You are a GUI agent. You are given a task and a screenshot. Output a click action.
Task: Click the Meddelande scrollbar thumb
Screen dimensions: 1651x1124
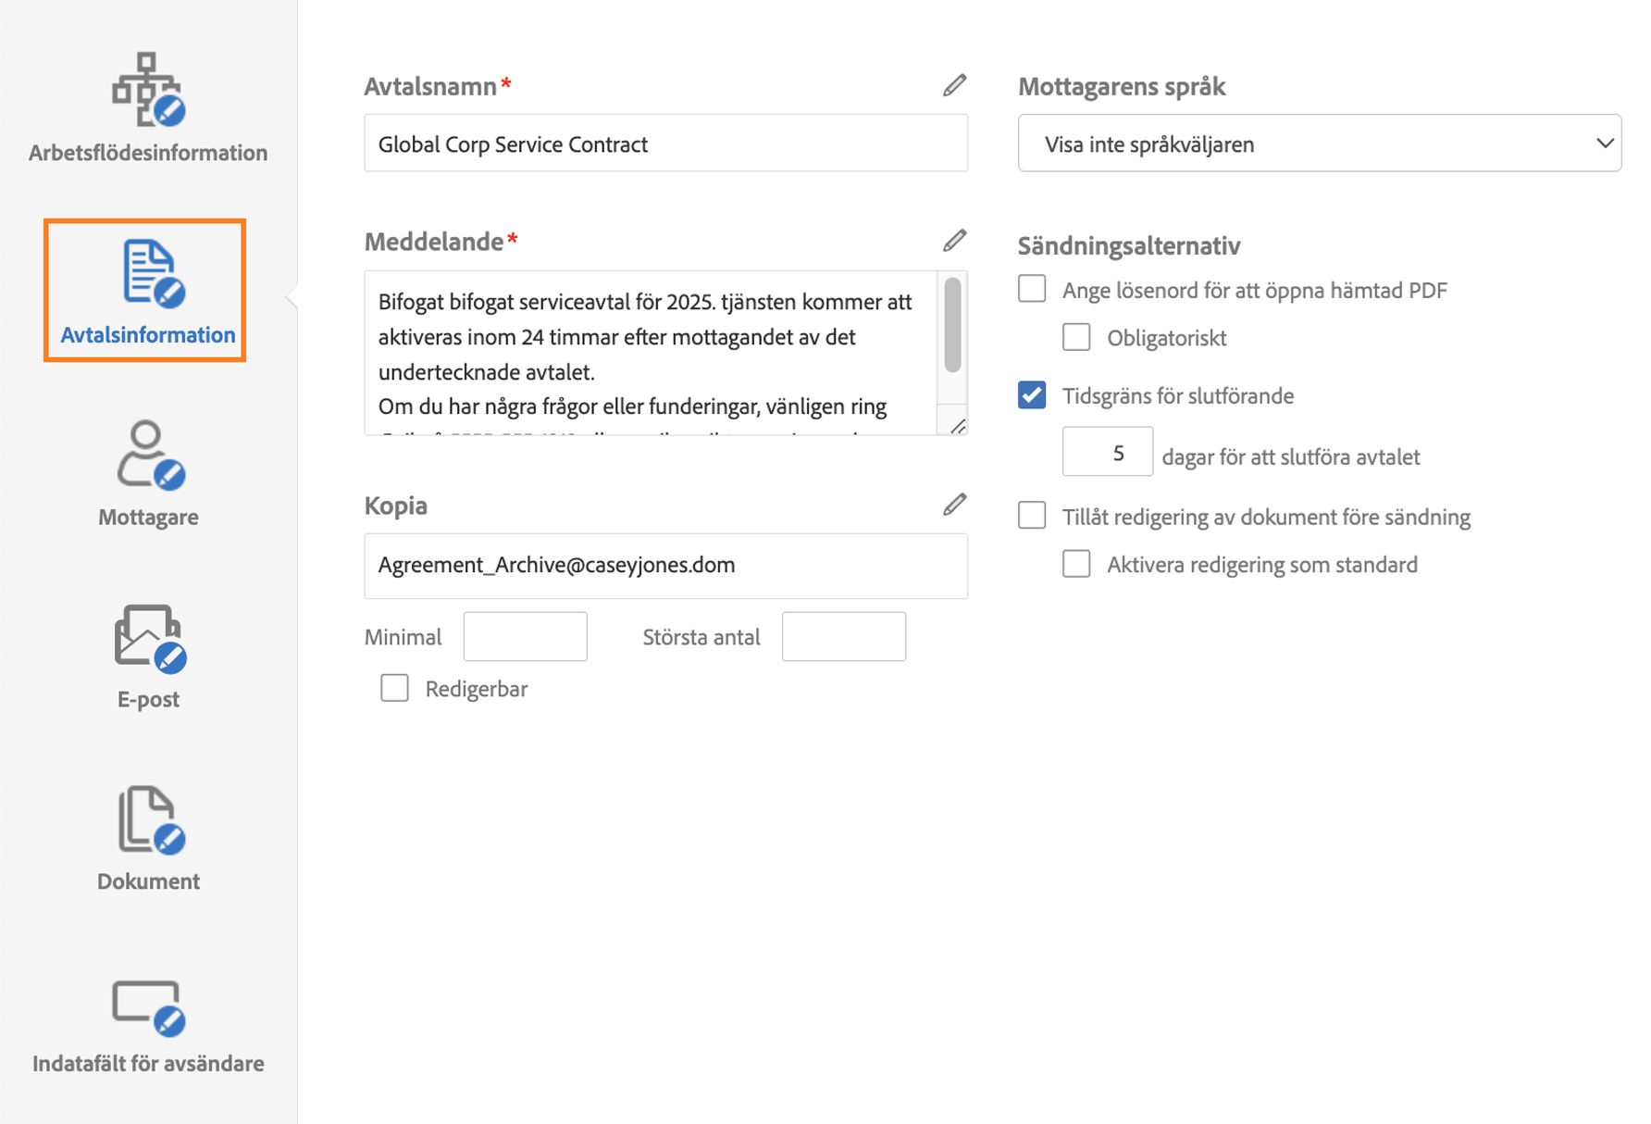coord(952,324)
